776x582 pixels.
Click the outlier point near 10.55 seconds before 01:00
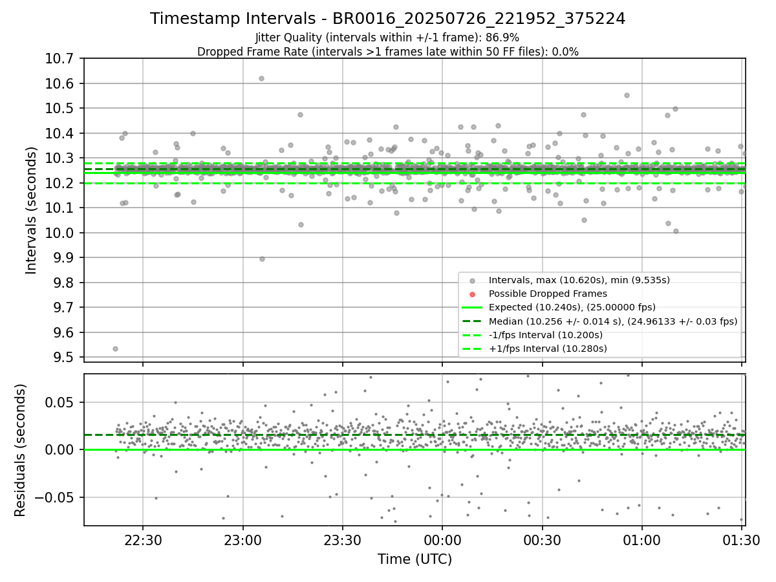(627, 95)
